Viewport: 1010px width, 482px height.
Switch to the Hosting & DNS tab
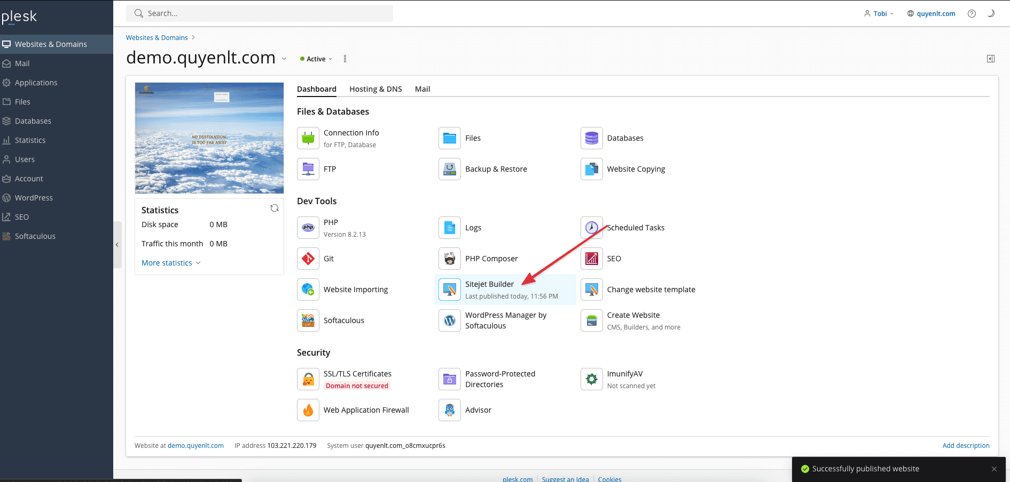coord(375,89)
